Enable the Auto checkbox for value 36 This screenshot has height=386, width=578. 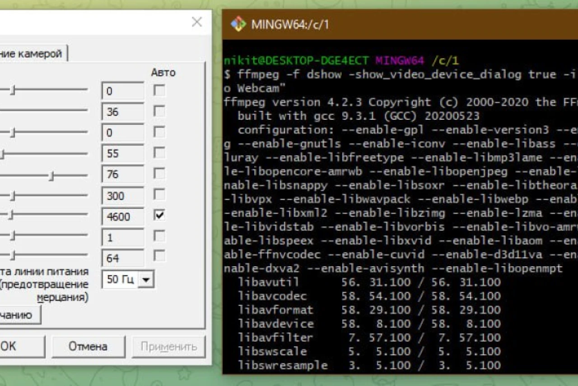pos(159,111)
